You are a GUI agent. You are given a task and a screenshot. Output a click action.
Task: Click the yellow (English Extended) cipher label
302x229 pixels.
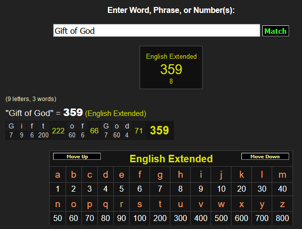(x=115, y=114)
